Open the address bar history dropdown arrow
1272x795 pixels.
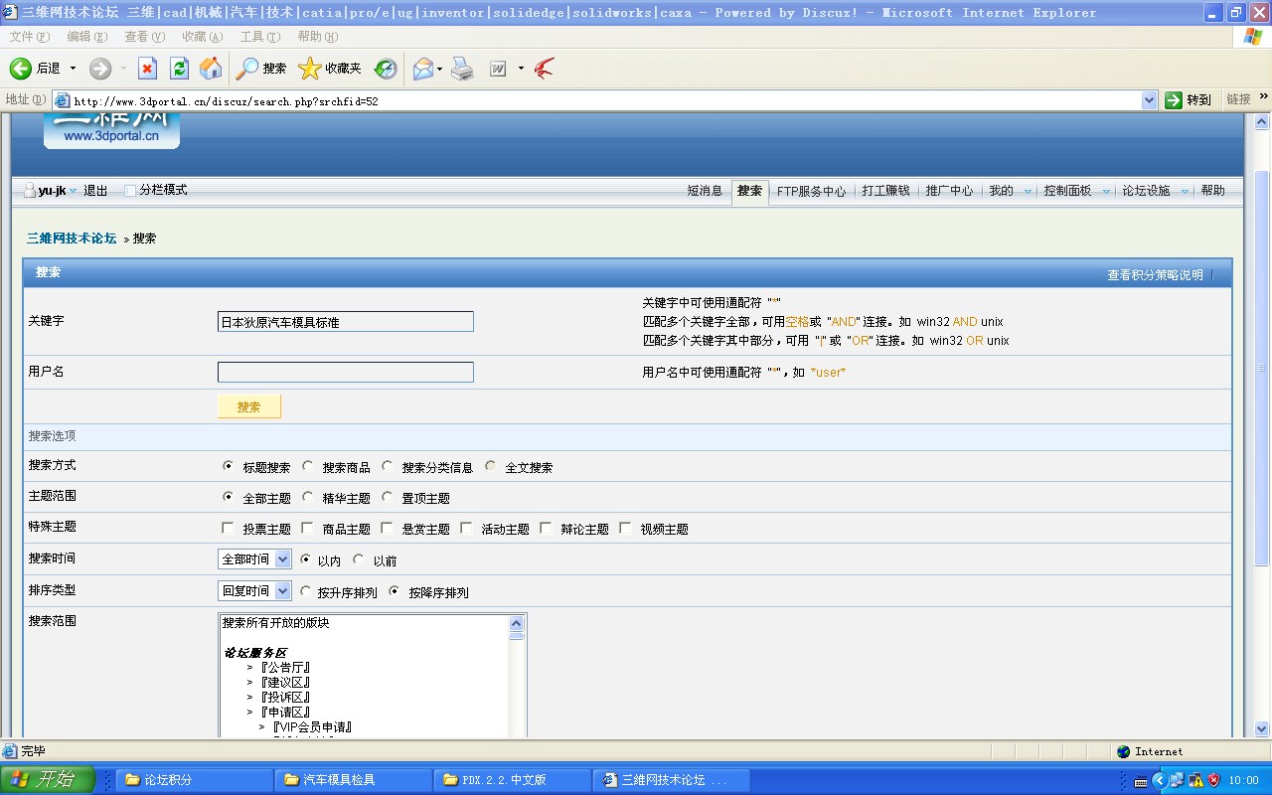point(1150,100)
